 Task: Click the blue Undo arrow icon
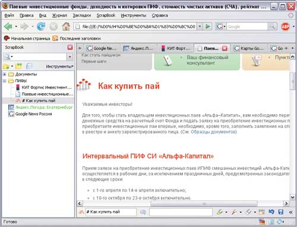(271, 212)
